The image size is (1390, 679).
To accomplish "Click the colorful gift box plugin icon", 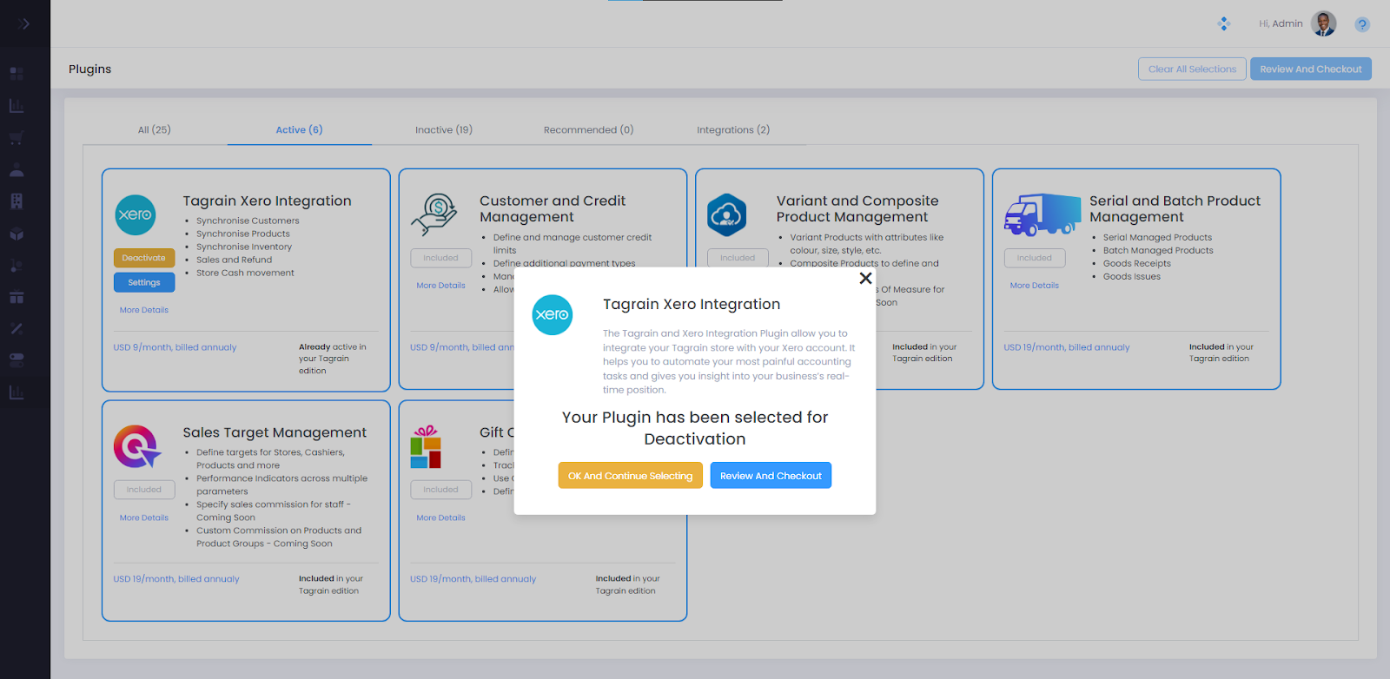I will coord(426,446).
